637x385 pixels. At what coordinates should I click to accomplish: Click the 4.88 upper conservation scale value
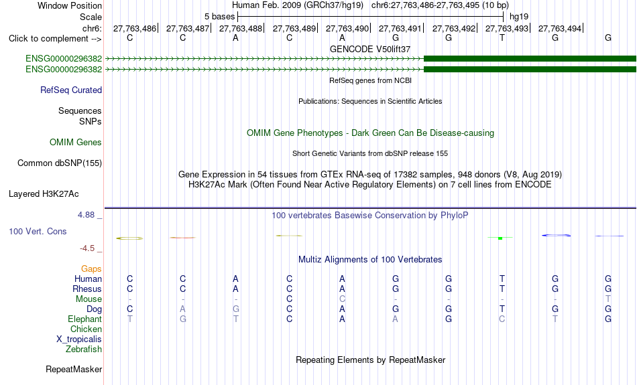[x=86, y=215]
